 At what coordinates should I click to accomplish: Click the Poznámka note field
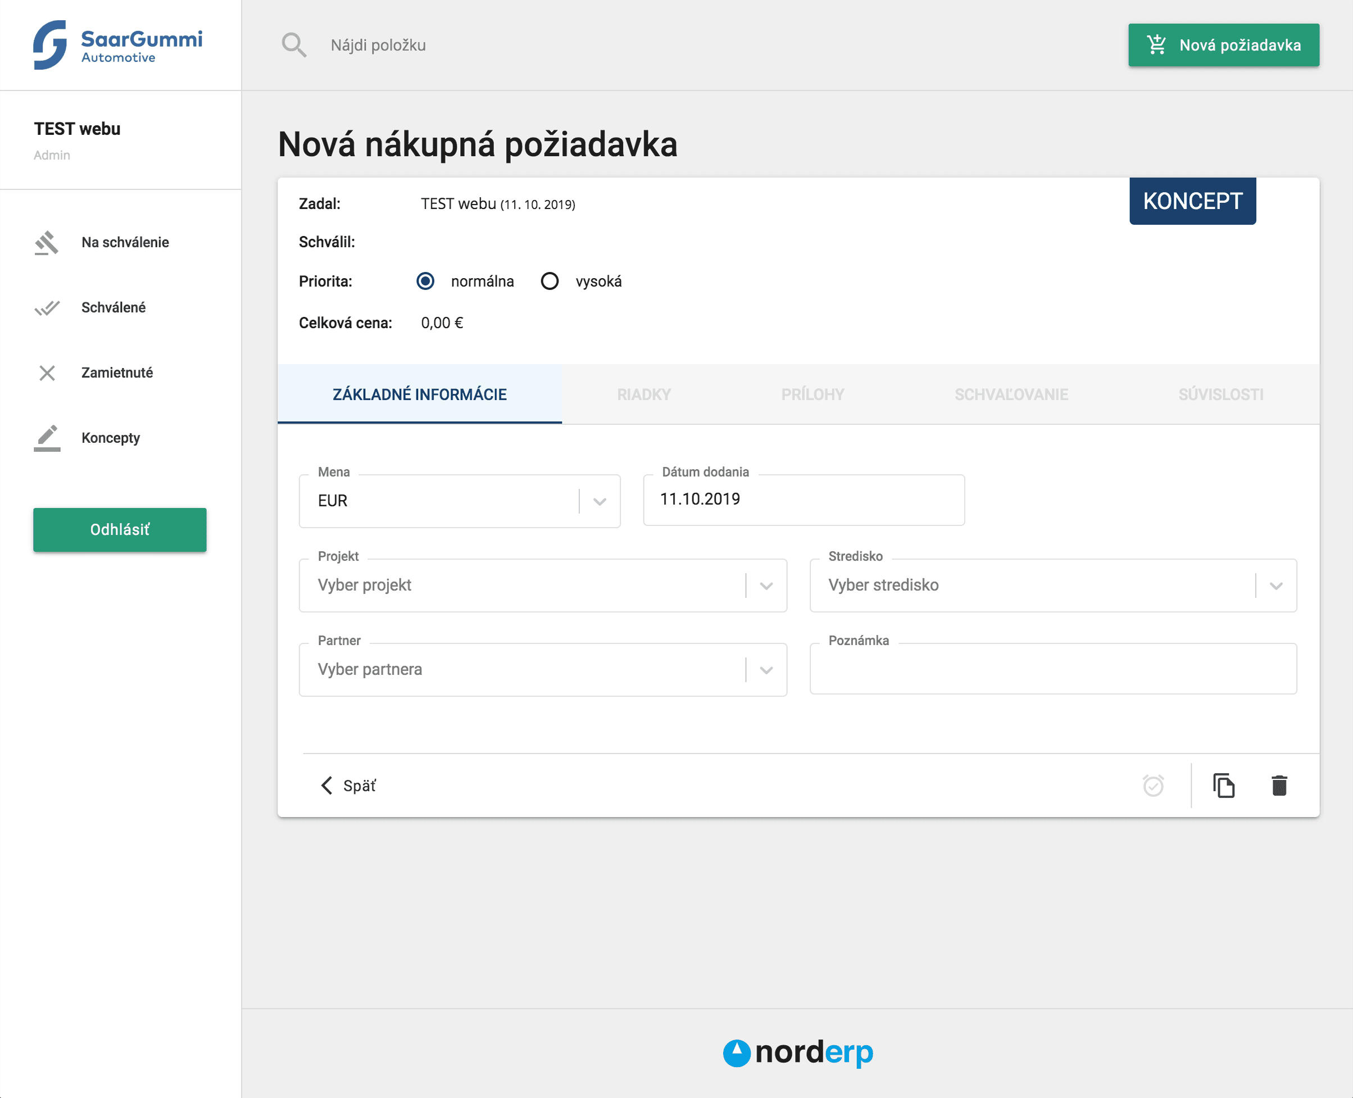click(x=1053, y=669)
